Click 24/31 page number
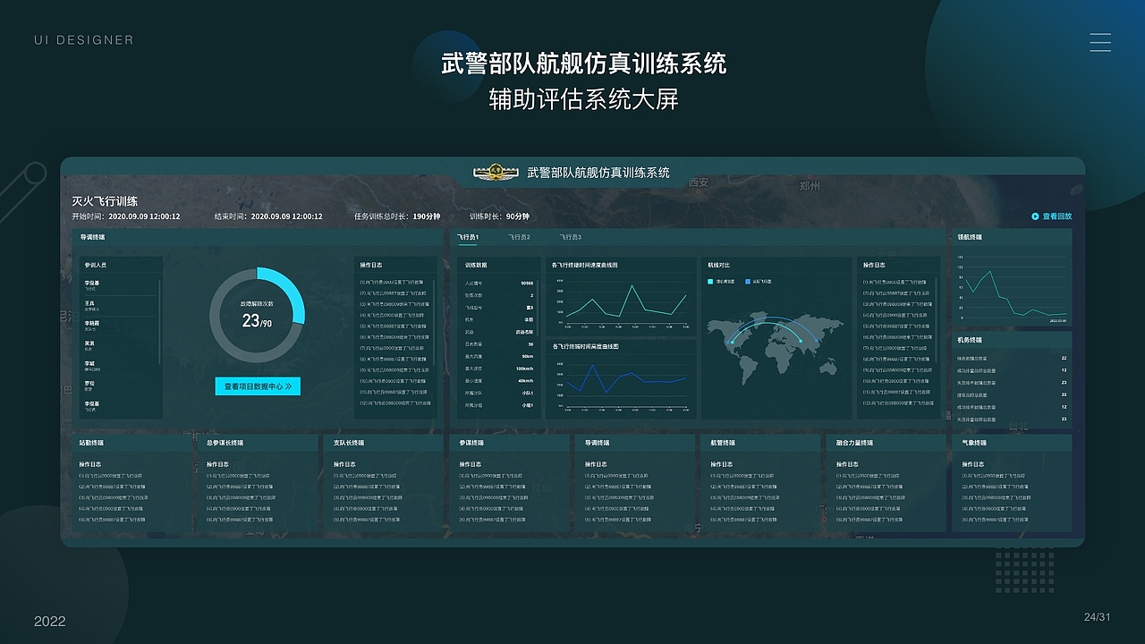1145x644 pixels. click(1097, 617)
